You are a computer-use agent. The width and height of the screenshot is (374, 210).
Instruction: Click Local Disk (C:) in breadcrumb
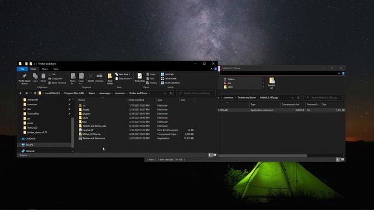click(53, 93)
